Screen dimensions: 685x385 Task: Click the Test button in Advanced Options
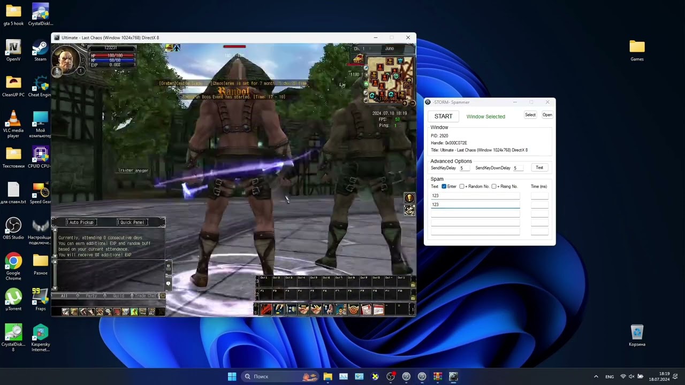point(539,168)
